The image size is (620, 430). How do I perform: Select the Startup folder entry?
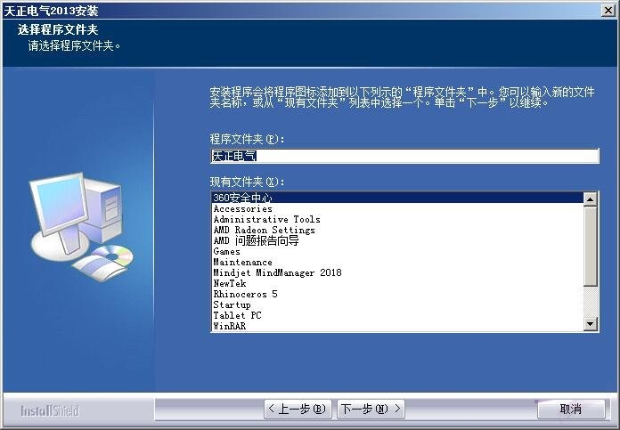click(397, 304)
